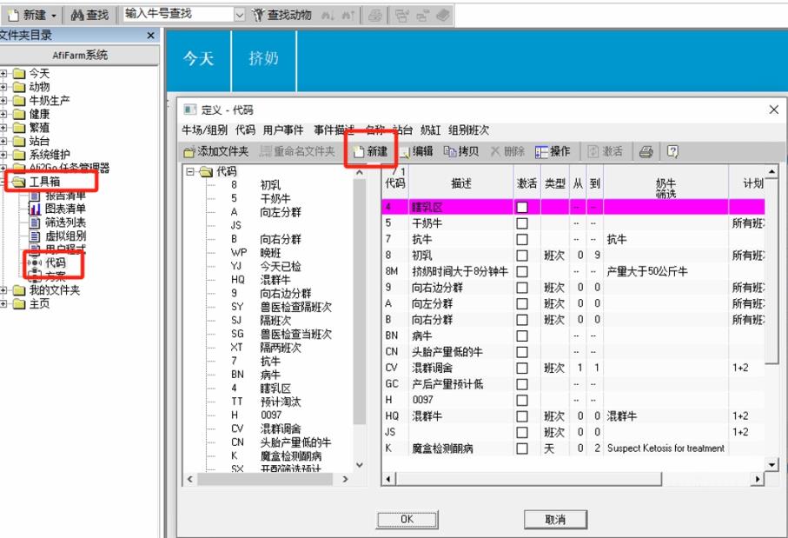Click the 系统维护 folder icon in folder tree
Image resolution: width=788 pixels, height=538 pixels.
[x=19, y=155]
